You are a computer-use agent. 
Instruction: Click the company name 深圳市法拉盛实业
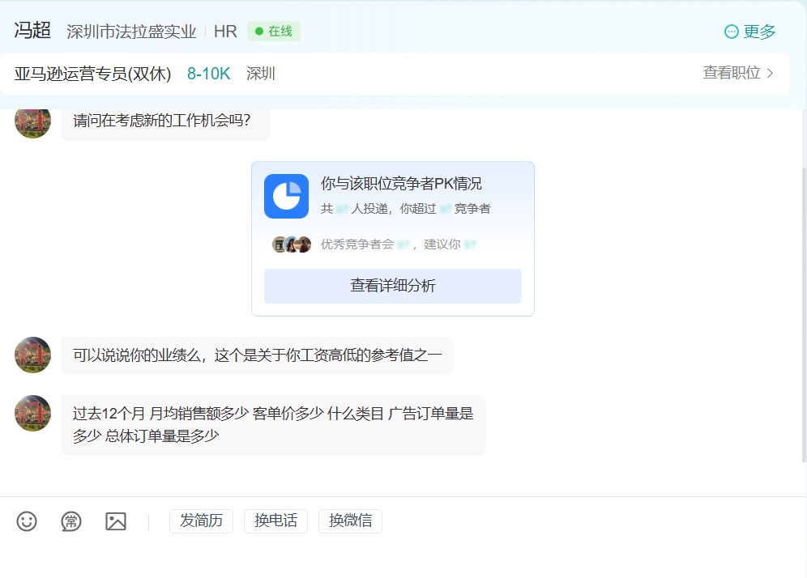131,32
